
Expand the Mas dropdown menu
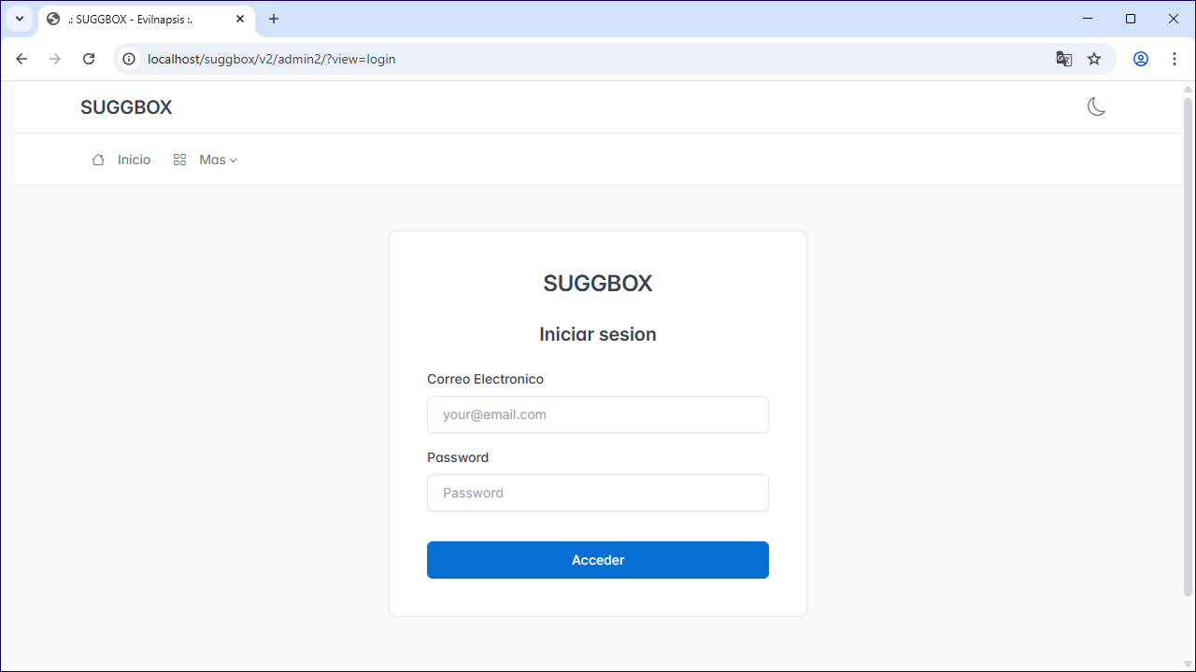pyautogui.click(x=206, y=160)
